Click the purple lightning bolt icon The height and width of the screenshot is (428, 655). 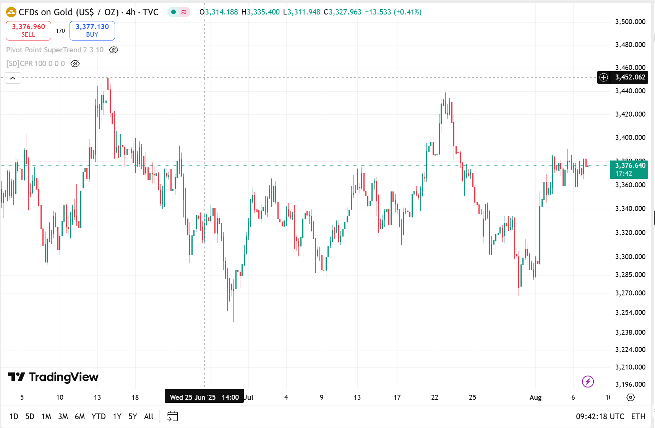[588, 381]
